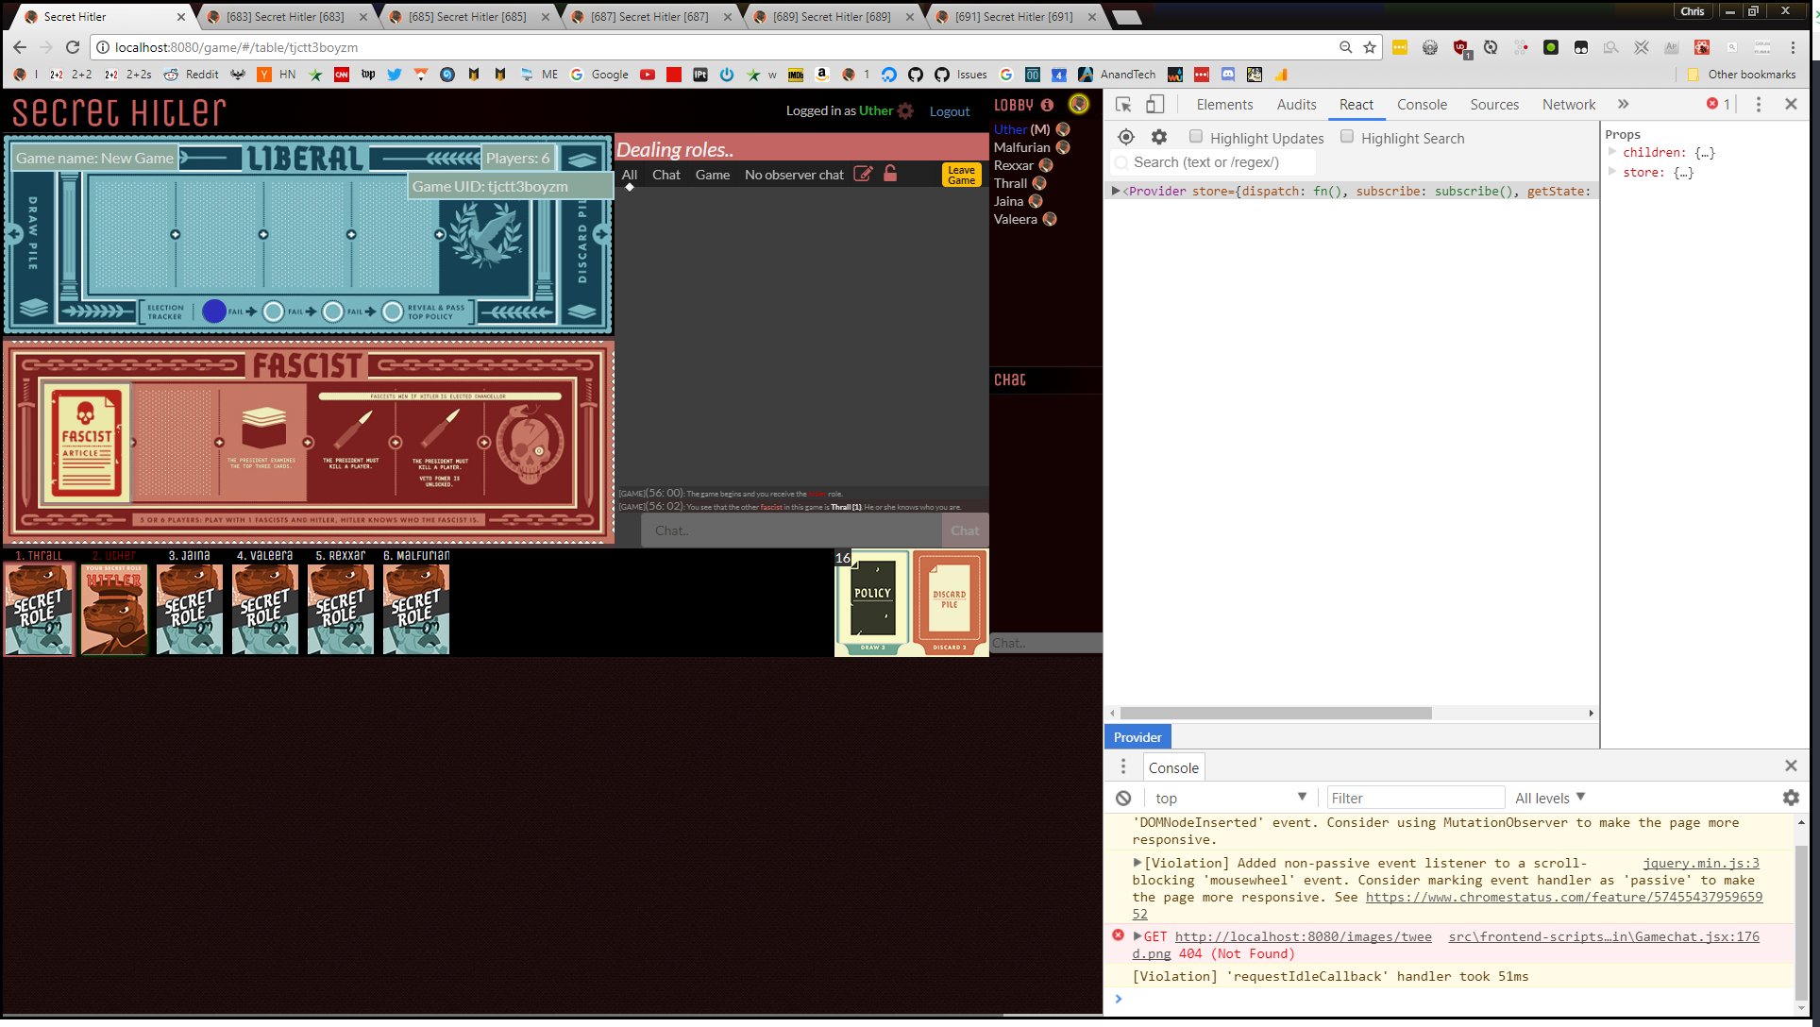Expand the GET 404 error entry
Viewport: 1820px width, 1027px height.
[1137, 936]
